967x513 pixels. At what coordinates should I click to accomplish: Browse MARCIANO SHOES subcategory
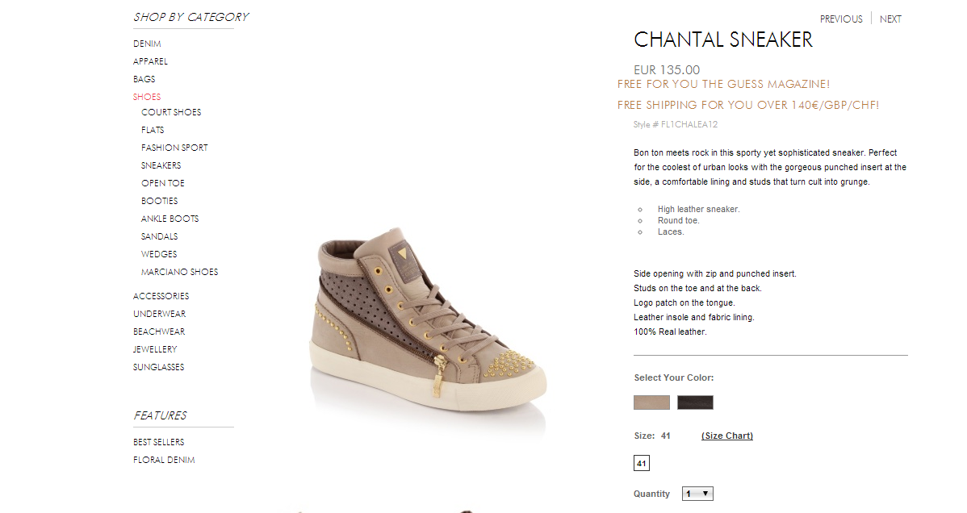179,272
